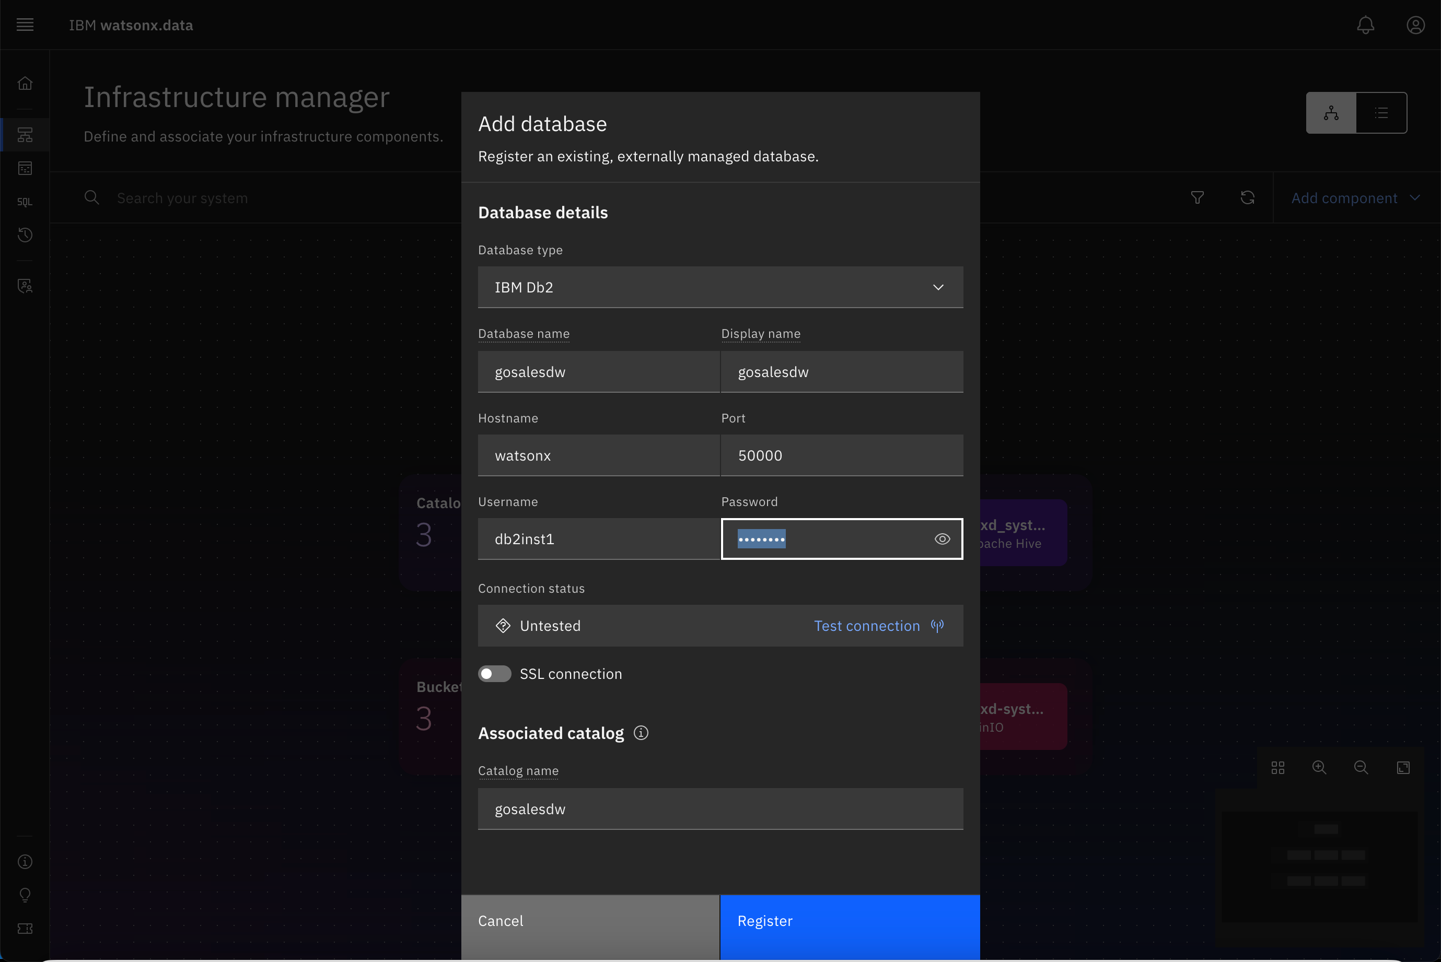Click the Catalog name field
Viewport: 1441px width, 962px height.
pyautogui.click(x=720, y=808)
